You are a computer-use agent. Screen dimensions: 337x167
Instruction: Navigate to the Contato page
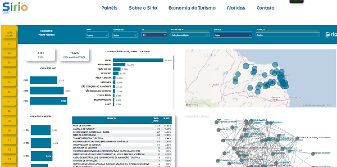(x=265, y=8)
